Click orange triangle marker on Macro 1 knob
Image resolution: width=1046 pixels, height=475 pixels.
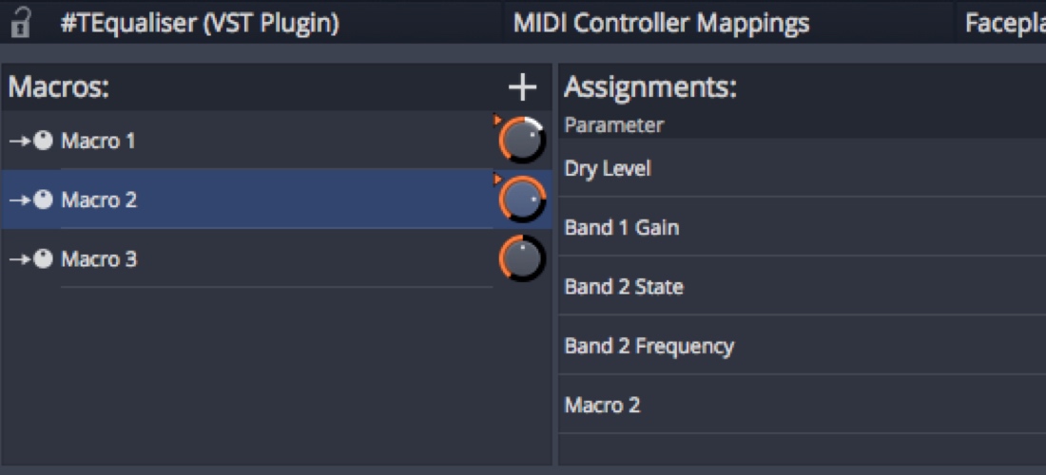(x=496, y=120)
